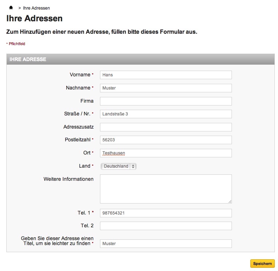Focus the Tel. 1 phone field
Screen dimensions: 278x271
coord(166,213)
